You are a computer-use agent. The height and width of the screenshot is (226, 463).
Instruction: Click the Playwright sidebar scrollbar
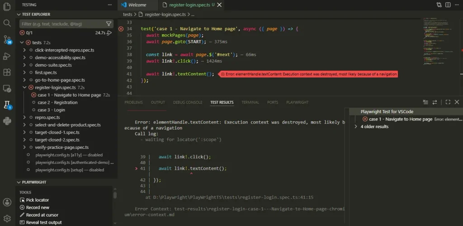point(115,195)
